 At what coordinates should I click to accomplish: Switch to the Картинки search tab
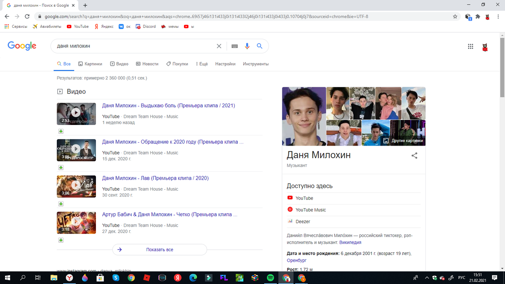[90, 64]
